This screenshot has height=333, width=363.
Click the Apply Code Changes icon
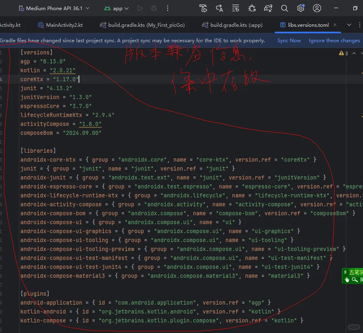coord(236,8)
